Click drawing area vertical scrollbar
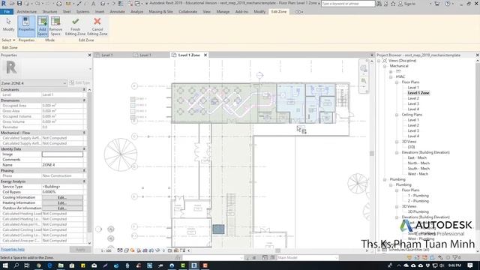This screenshot has width=480, height=270. pos(372,153)
